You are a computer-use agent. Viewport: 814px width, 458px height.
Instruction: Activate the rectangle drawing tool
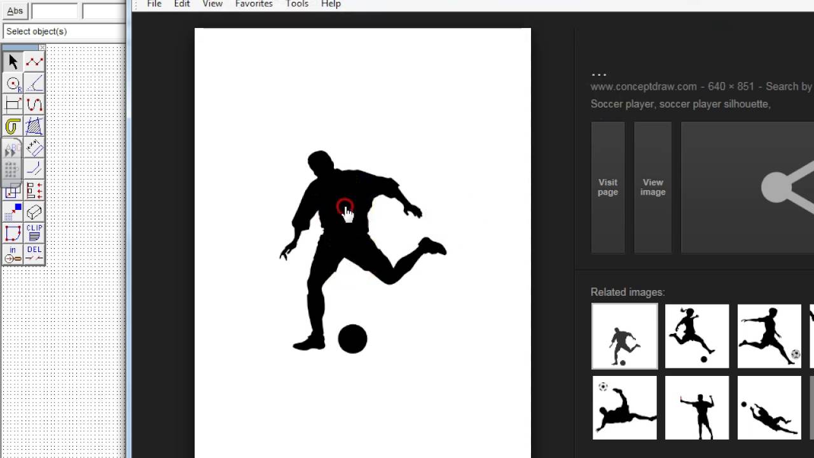click(13, 105)
